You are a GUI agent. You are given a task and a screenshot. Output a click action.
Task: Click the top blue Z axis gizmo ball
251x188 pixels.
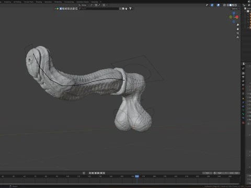tap(234, 13)
